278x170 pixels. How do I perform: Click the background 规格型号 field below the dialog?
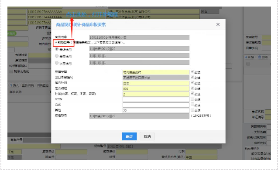(164, 146)
